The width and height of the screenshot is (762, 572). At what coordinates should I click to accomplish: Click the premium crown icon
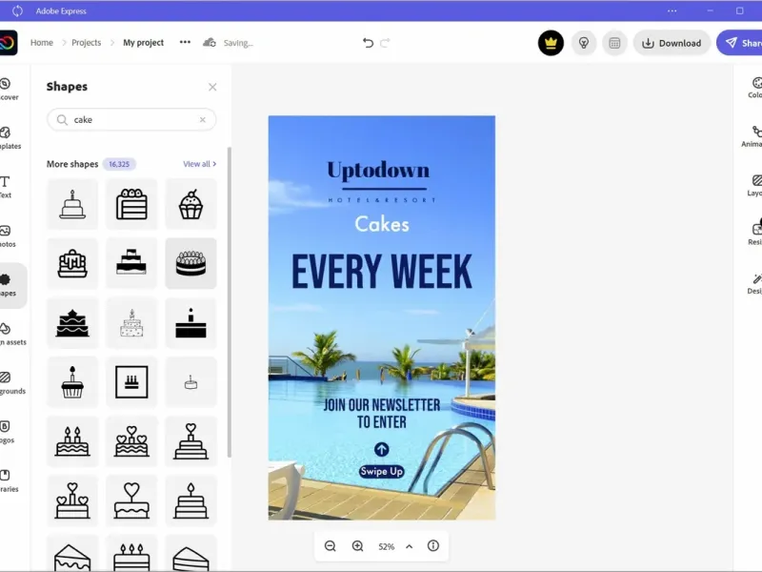click(x=551, y=43)
